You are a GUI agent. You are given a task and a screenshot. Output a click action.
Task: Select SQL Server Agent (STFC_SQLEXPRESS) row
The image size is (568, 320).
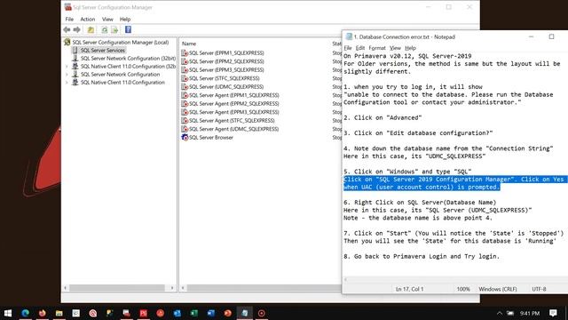coord(232,121)
